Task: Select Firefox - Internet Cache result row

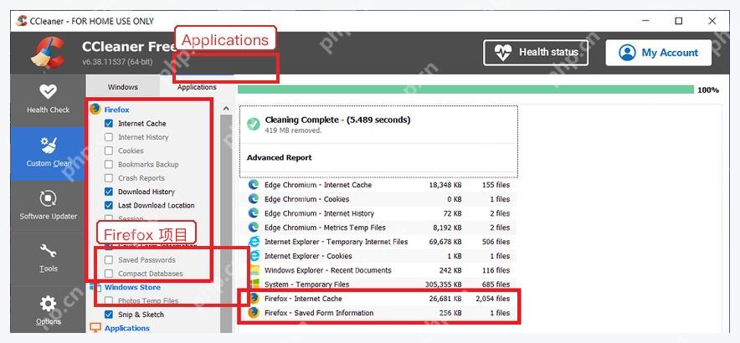Action: 378,298
